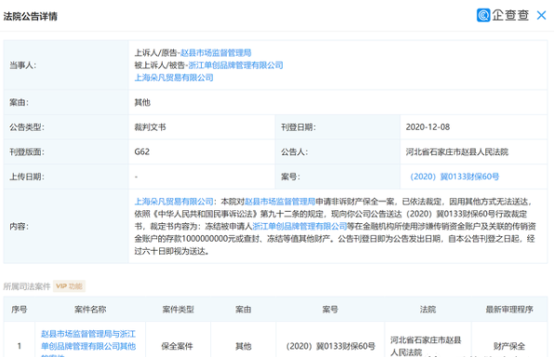Screen dimensions: 556x357
Task: Open 赵县市场监督管理局 link in 当事人 row
Action: pos(216,53)
